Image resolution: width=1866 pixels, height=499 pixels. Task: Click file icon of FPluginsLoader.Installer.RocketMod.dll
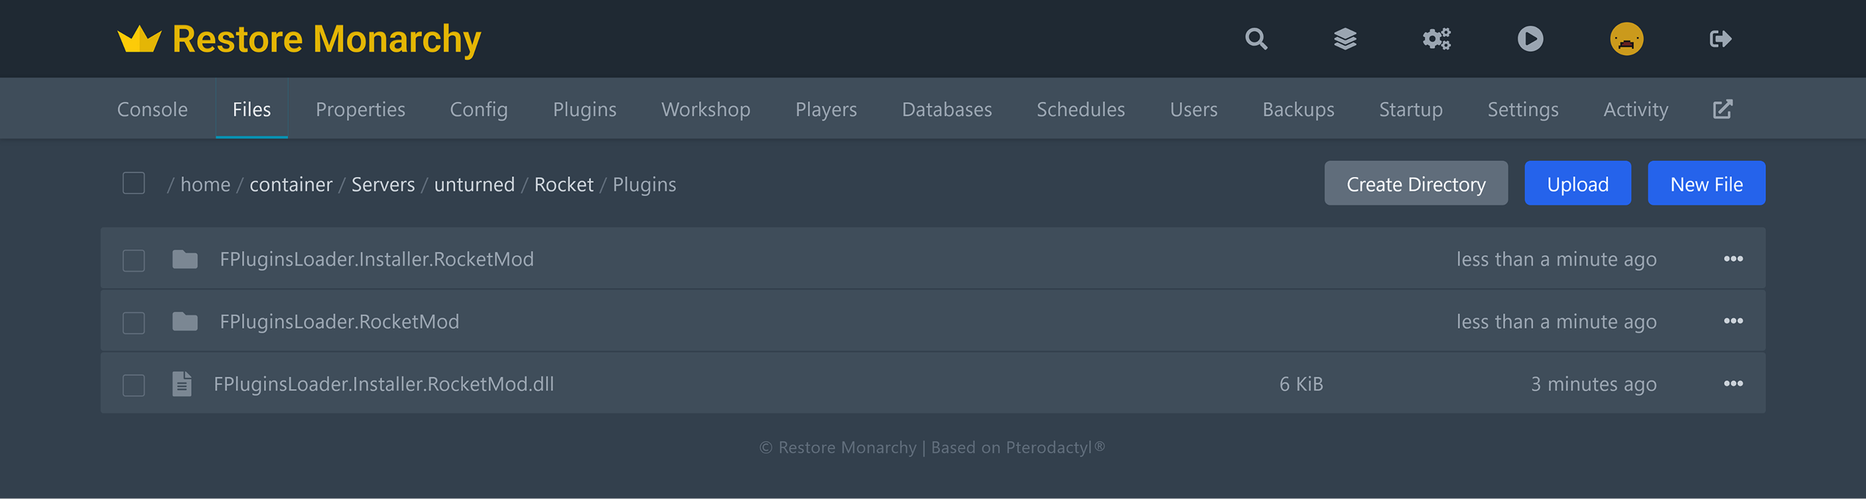point(182,384)
